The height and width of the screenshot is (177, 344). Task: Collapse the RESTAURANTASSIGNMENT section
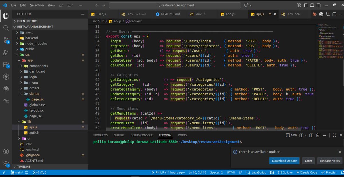(x=50, y=27)
